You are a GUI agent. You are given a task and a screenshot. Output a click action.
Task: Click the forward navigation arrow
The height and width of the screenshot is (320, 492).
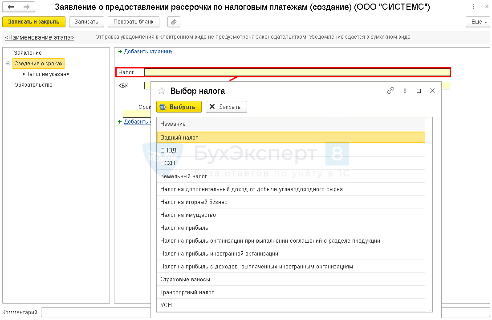coord(26,7)
